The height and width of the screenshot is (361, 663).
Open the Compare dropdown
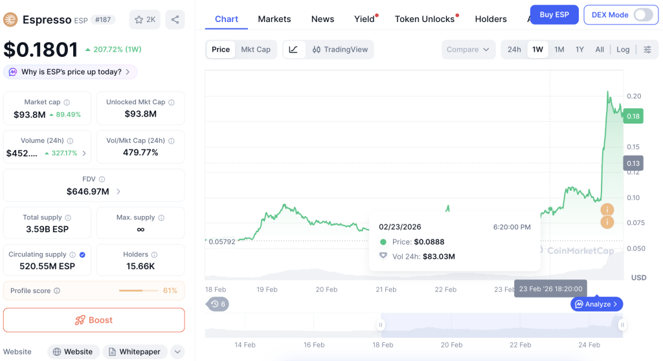[x=468, y=49]
